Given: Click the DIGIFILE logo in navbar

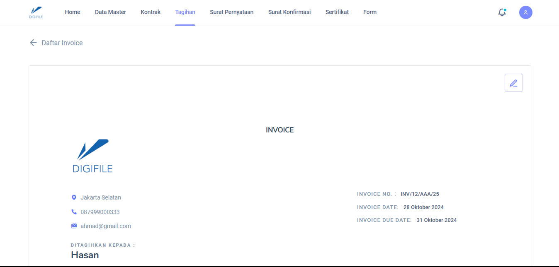Looking at the screenshot, I should [x=36, y=12].
